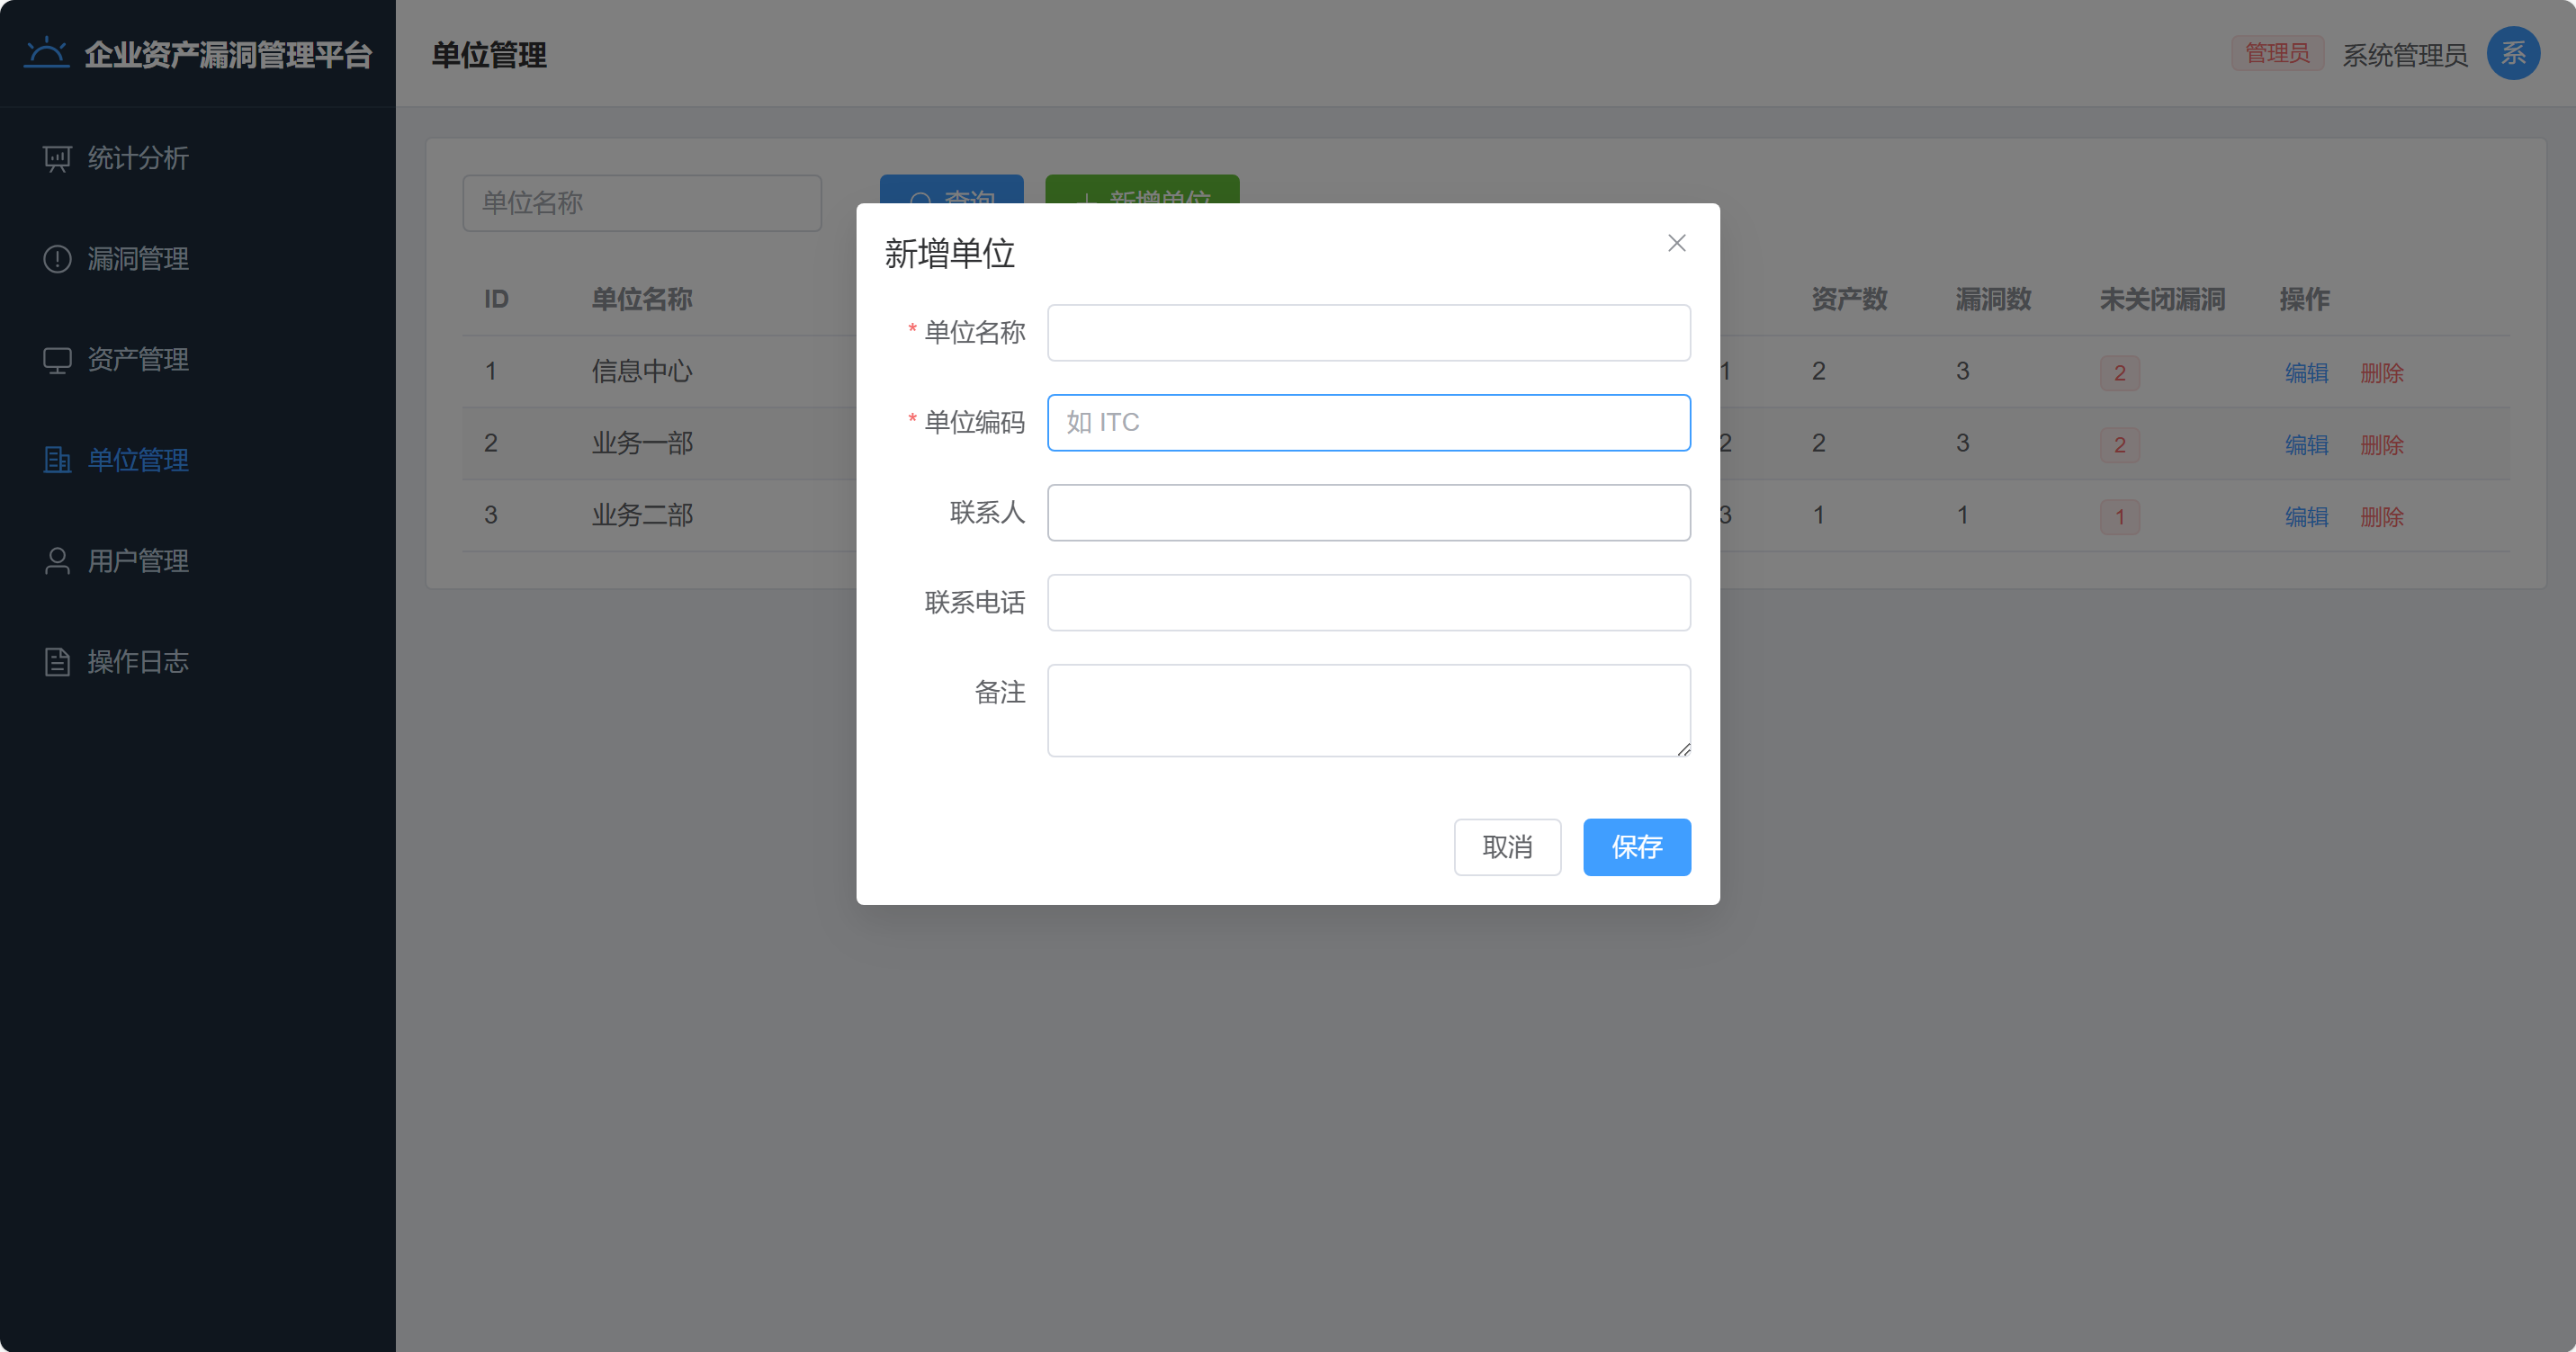Click the 查询 button behind dialog
The height and width of the screenshot is (1352, 2576).
[951, 190]
